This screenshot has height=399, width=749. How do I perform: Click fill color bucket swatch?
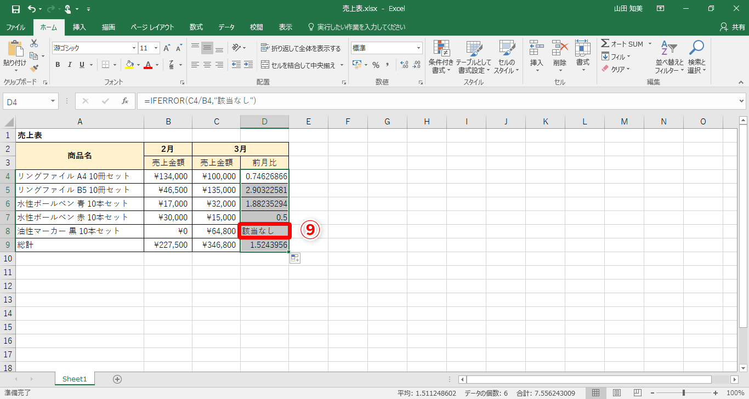point(129,65)
